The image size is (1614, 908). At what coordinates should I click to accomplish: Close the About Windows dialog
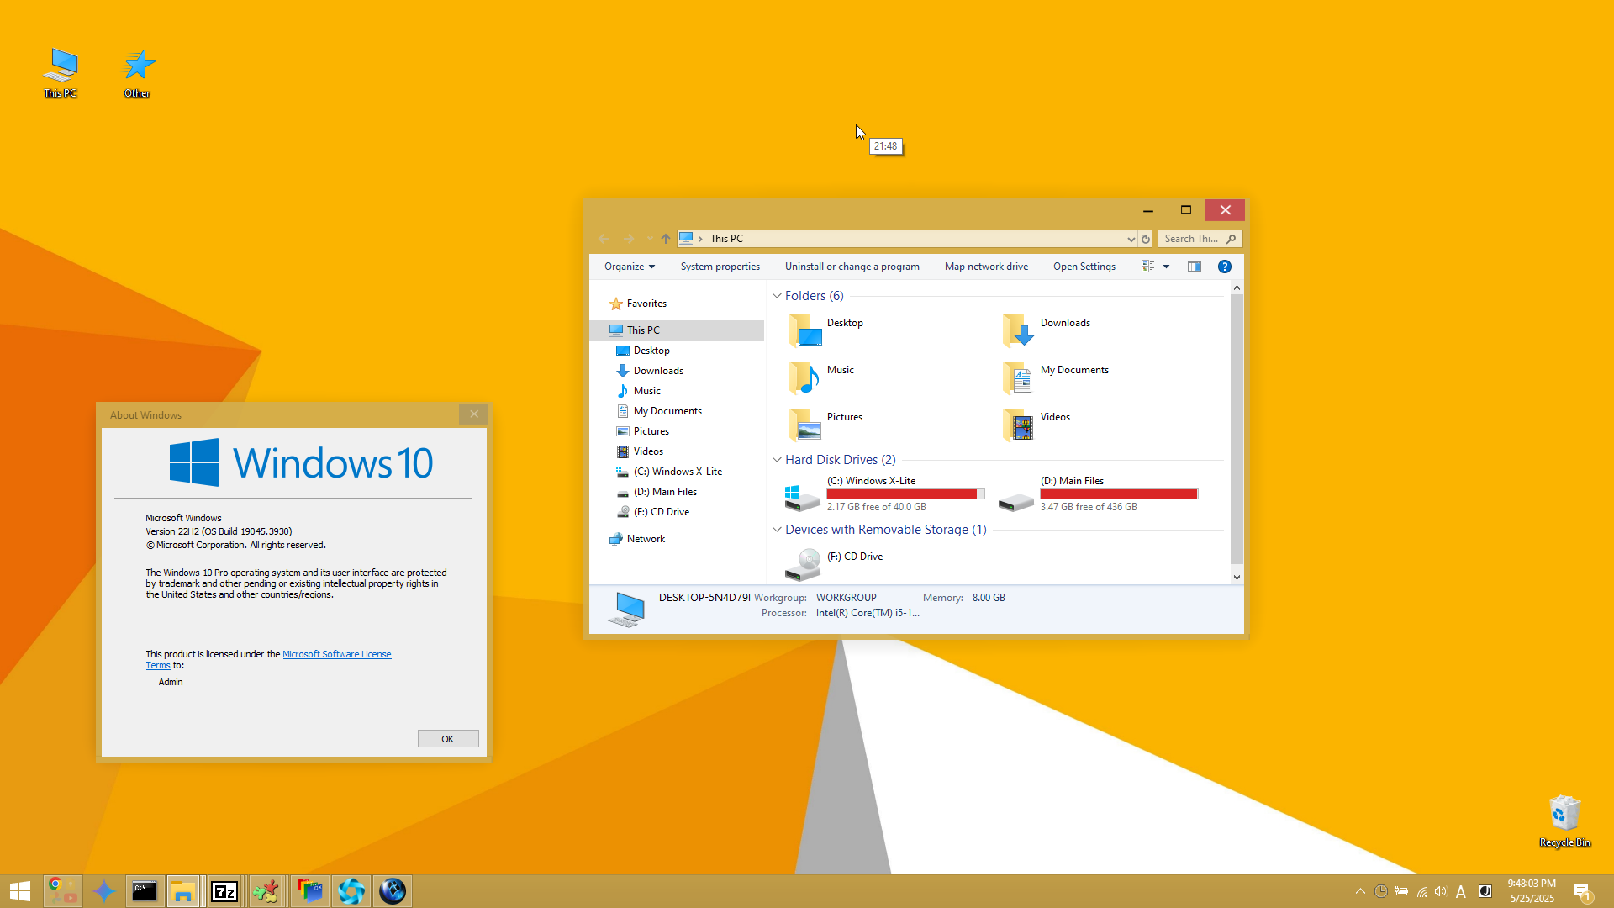pos(474,414)
